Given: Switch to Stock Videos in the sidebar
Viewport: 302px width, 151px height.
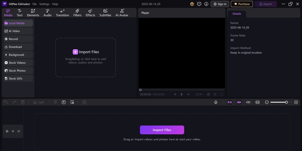Looking at the screenshot, I should pyautogui.click(x=18, y=63).
